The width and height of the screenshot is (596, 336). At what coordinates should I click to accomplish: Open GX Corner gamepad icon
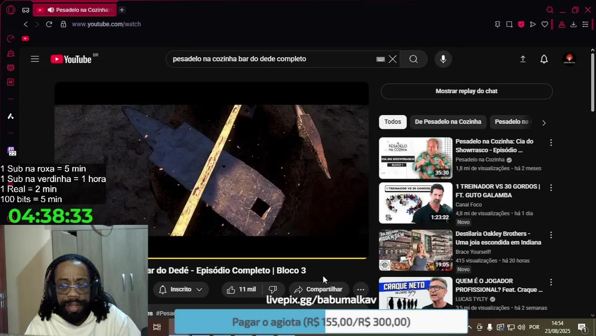click(x=26, y=10)
